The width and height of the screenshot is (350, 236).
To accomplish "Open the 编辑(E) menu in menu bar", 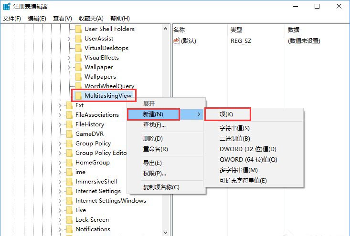I will coord(37,19).
